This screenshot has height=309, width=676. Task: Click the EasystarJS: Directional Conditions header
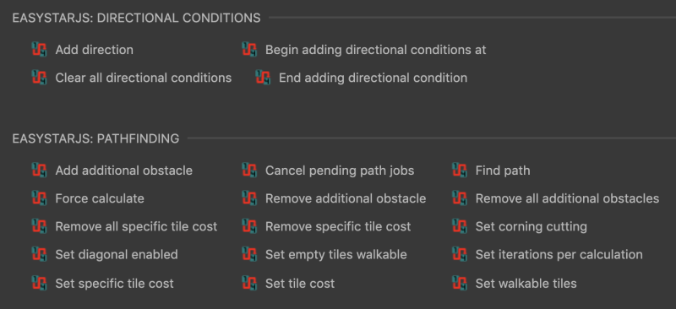tap(136, 18)
